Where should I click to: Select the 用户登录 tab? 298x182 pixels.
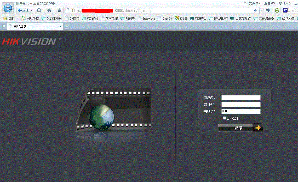click(35, 26)
